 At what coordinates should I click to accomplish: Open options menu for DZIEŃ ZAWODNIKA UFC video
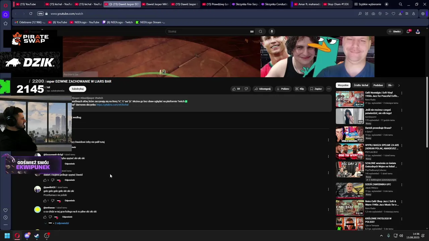(x=402, y=185)
